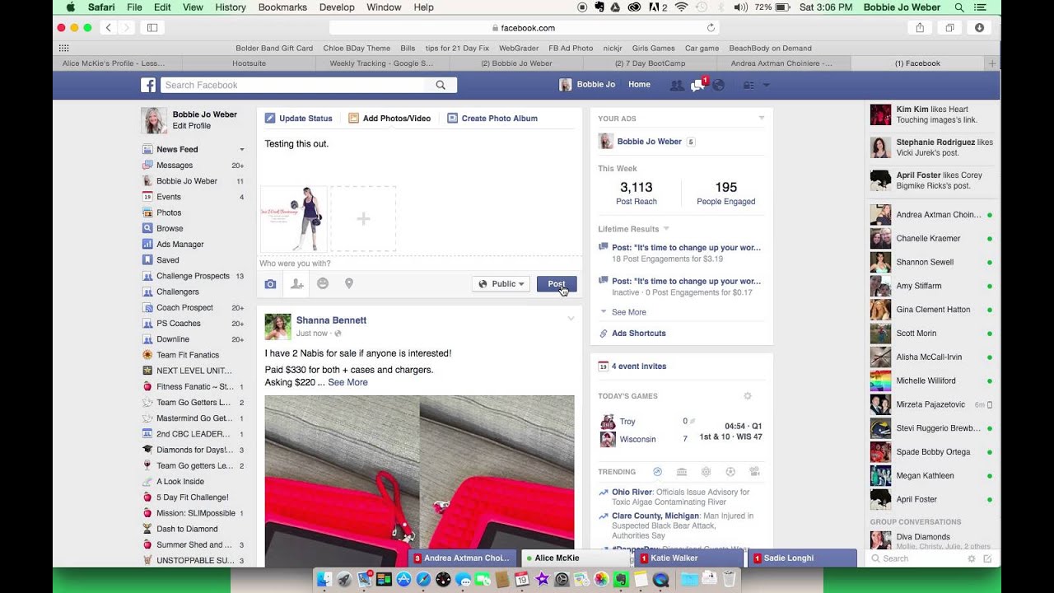Image resolution: width=1054 pixels, height=593 pixels.
Task: Open the notifications globe icon
Action: [718, 85]
